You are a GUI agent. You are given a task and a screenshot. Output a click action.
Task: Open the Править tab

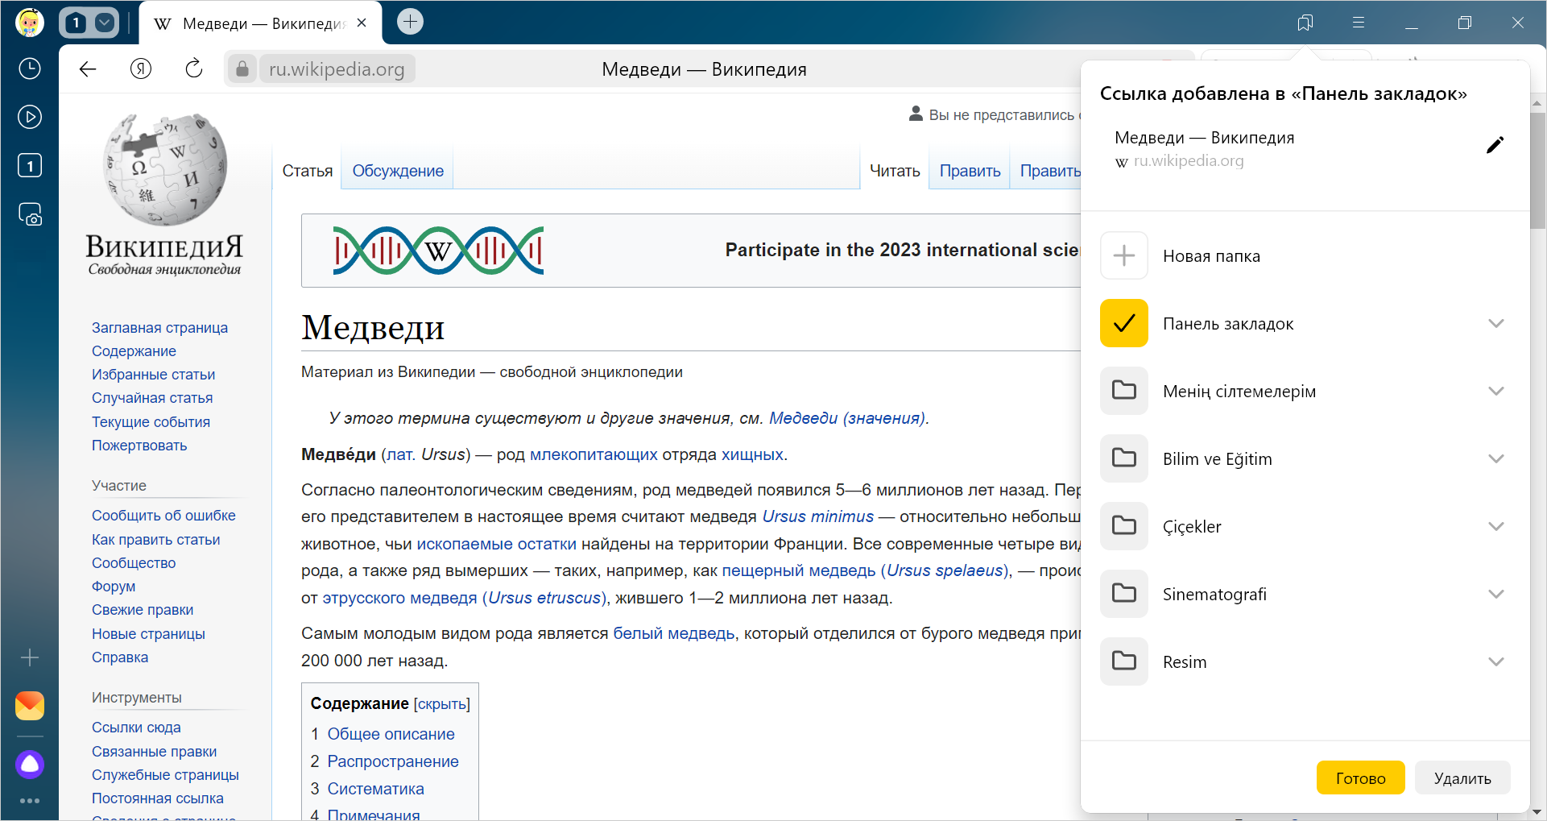pos(970,171)
